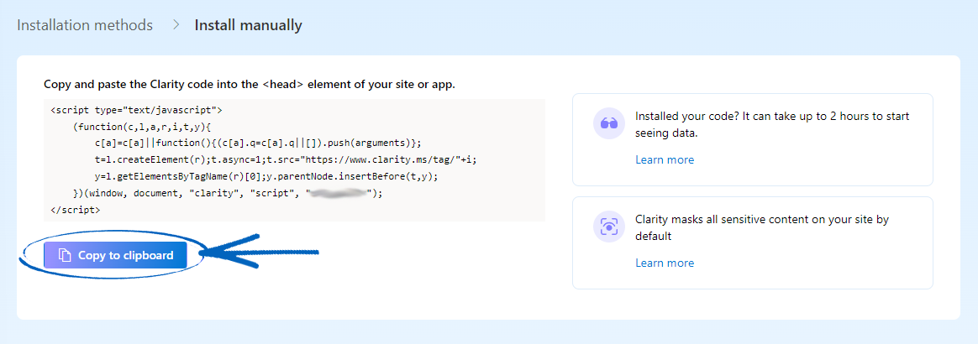Click the c[a]=c[a]||function() code line
The height and width of the screenshot is (344, 978).
[258, 143]
